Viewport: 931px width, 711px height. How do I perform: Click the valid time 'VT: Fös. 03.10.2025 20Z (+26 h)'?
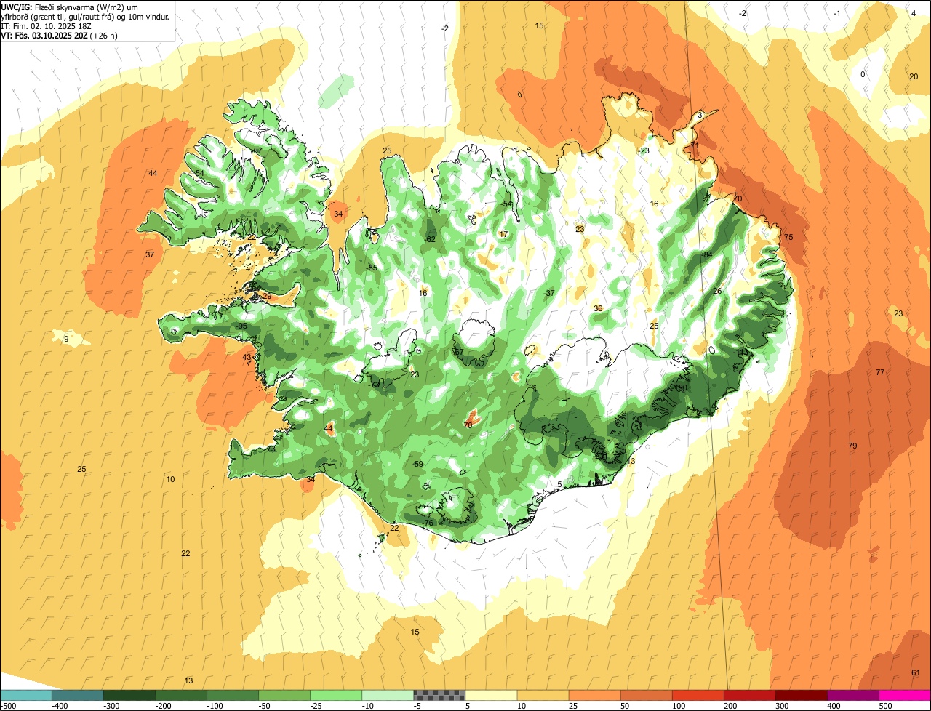60,35
